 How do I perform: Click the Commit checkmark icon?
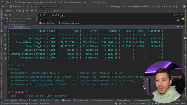pyautogui.click(x=32, y=6)
